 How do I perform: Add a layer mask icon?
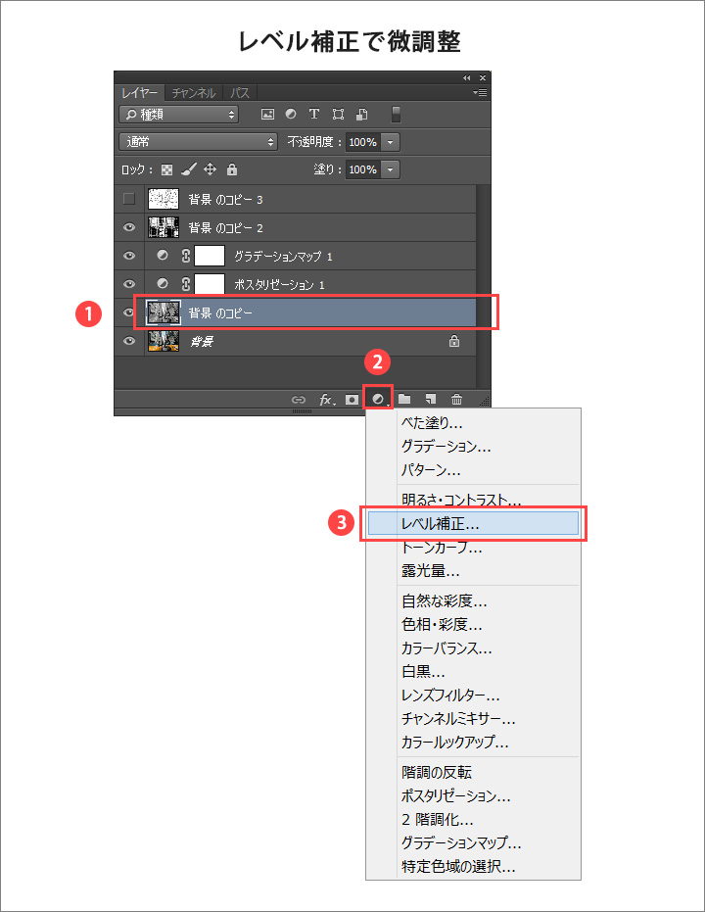[x=352, y=400]
